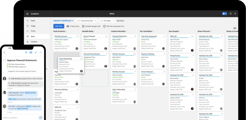Select Work in the sidebar
This screenshot has width=246, height=120.
[37, 36]
